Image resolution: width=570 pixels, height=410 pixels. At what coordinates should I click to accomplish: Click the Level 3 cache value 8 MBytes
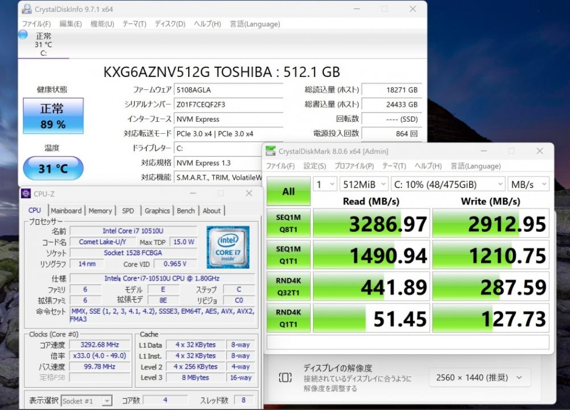click(196, 378)
